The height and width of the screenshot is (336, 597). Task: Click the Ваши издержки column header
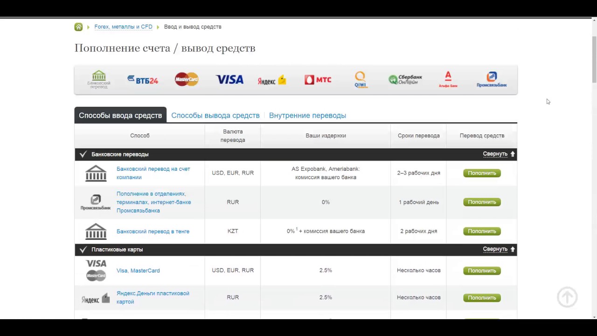click(x=326, y=136)
